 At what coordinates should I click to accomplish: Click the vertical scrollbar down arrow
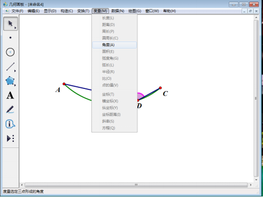click(256, 180)
